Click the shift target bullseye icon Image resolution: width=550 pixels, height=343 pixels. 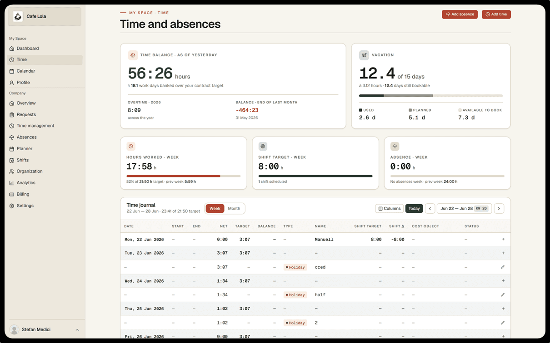263,147
